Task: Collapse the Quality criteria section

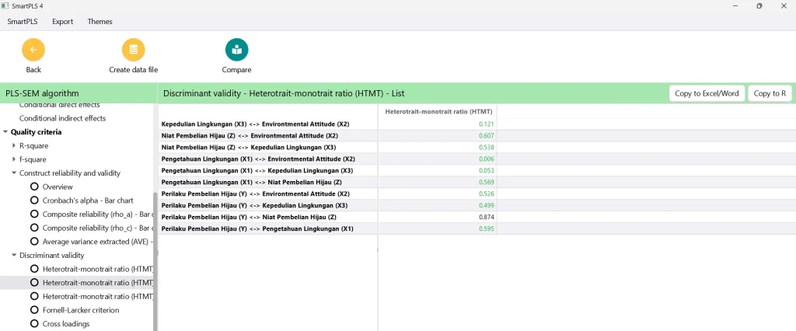Action: [x=5, y=132]
